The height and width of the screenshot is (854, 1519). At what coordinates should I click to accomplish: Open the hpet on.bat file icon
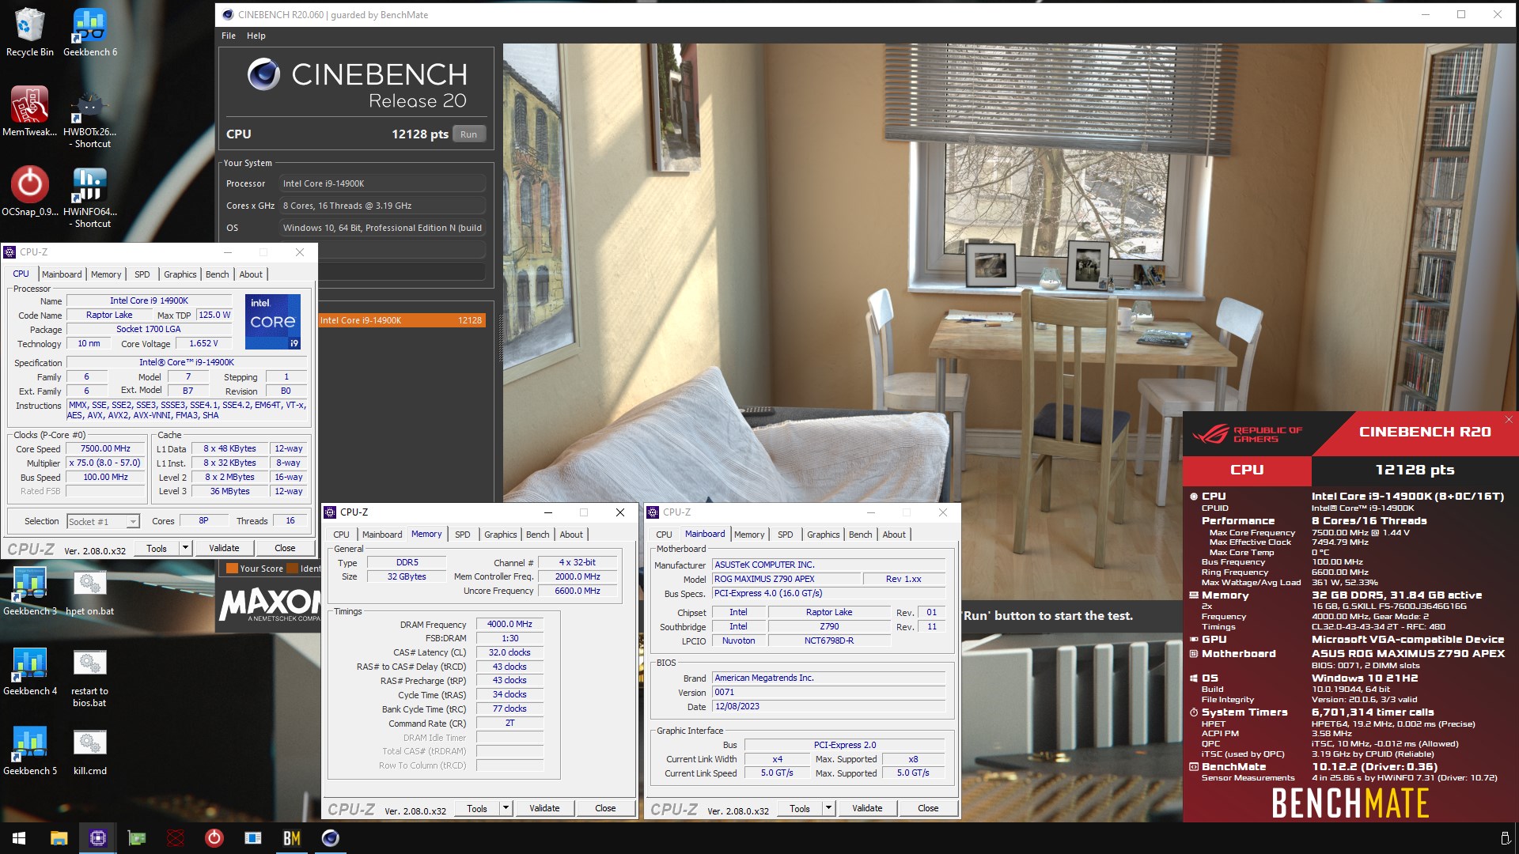coord(90,591)
